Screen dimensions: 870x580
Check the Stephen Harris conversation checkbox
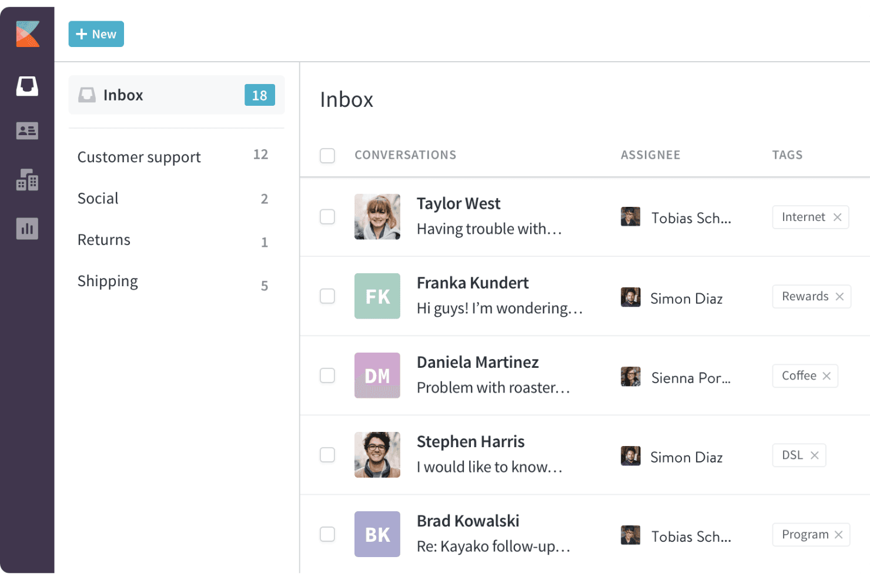pyautogui.click(x=327, y=455)
